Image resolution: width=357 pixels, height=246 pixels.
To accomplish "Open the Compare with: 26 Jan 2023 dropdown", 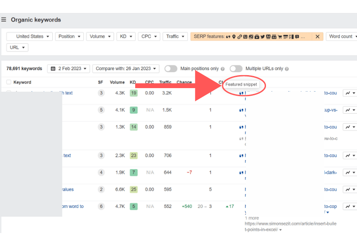I will (125, 68).
